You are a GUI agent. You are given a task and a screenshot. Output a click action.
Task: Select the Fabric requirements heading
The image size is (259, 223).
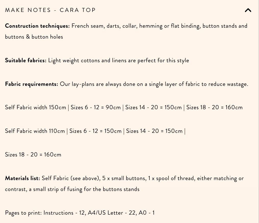[x=31, y=84]
